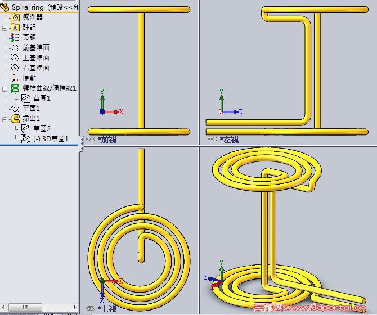
Task: Click the feature tree panel collapse handle
Action: pyautogui.click(x=82, y=143)
